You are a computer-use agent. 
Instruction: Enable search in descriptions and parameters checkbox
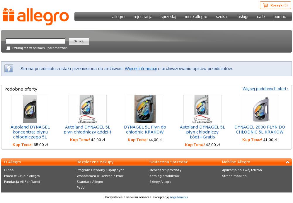coord(8,48)
